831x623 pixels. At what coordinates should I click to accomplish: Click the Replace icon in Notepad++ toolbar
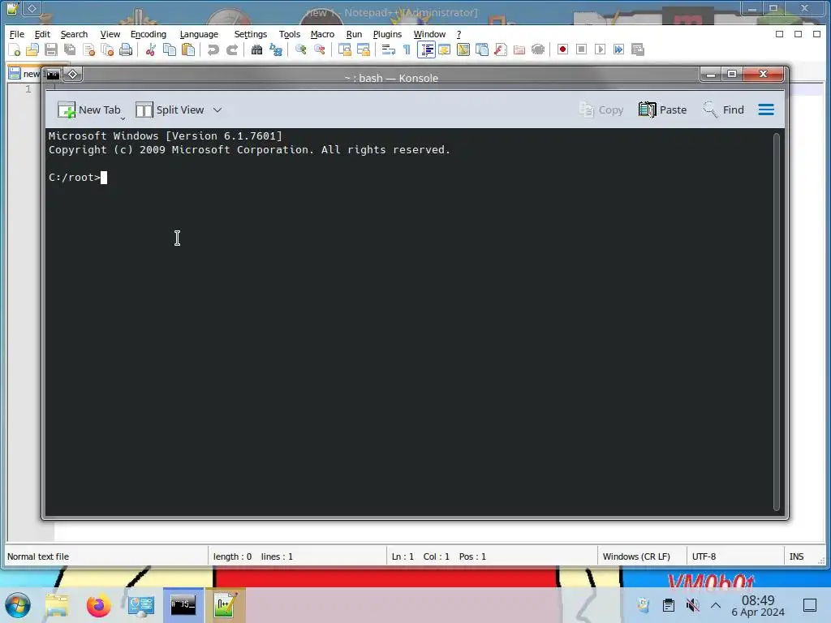coord(276,49)
